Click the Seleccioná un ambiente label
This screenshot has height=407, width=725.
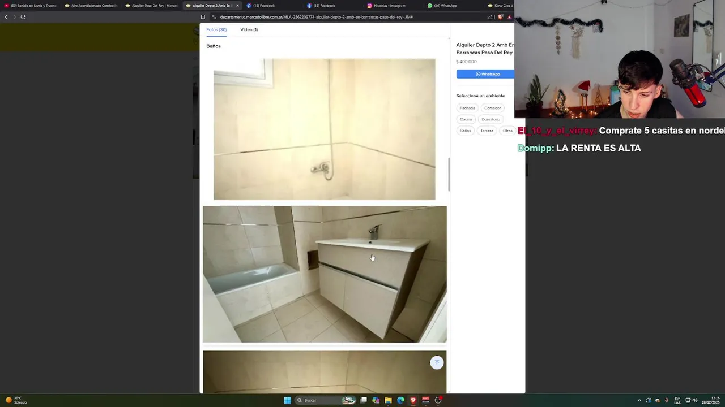(x=480, y=96)
